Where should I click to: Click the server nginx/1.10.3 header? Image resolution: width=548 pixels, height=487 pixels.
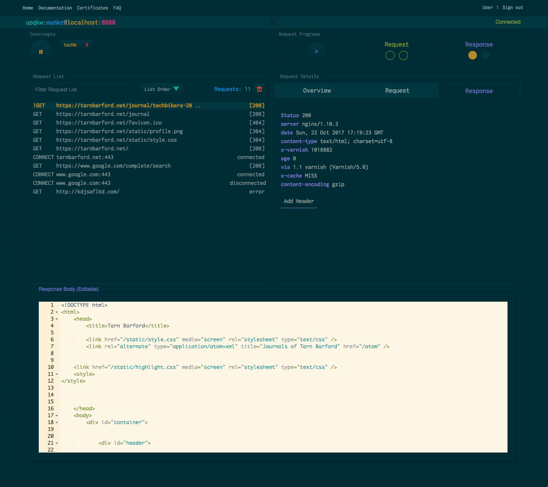tap(309, 124)
